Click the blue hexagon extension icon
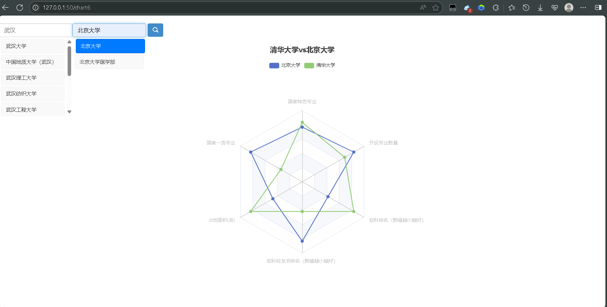 481,8
